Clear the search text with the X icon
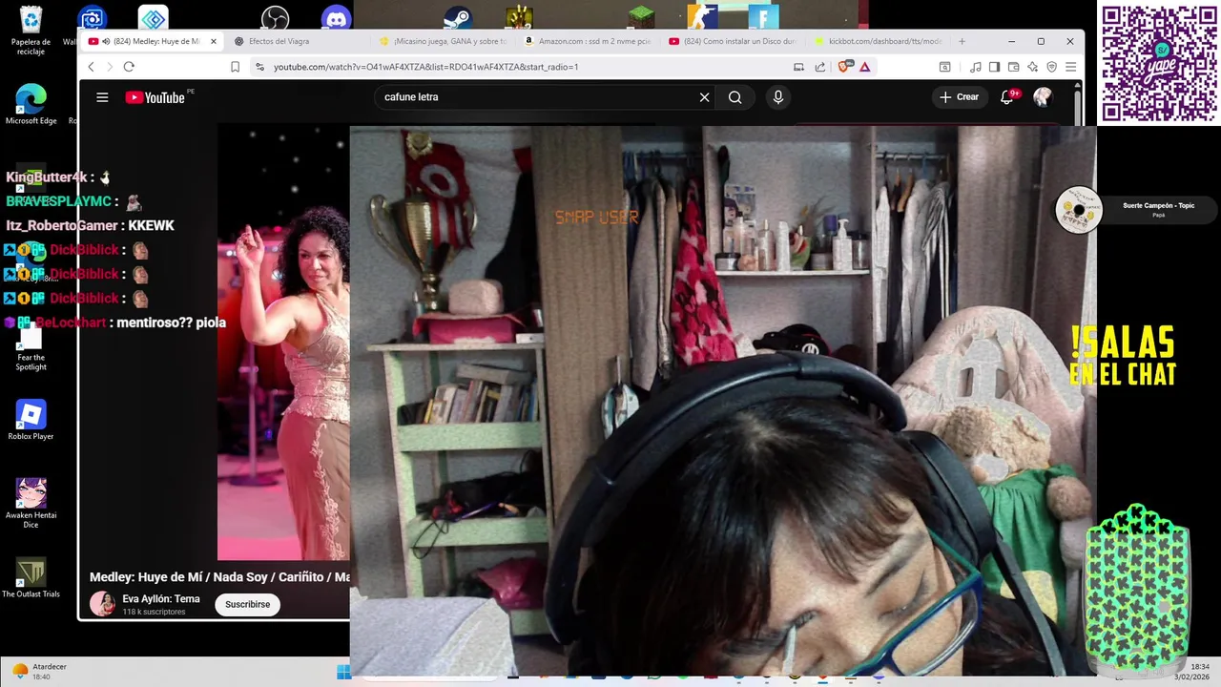Screen dimensions: 1221x687 tap(704, 97)
